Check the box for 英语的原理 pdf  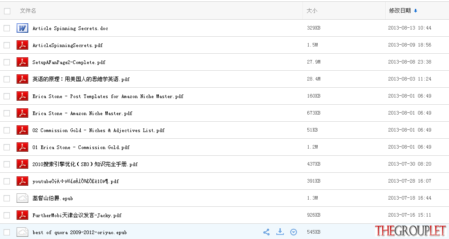pyautogui.click(x=7, y=79)
